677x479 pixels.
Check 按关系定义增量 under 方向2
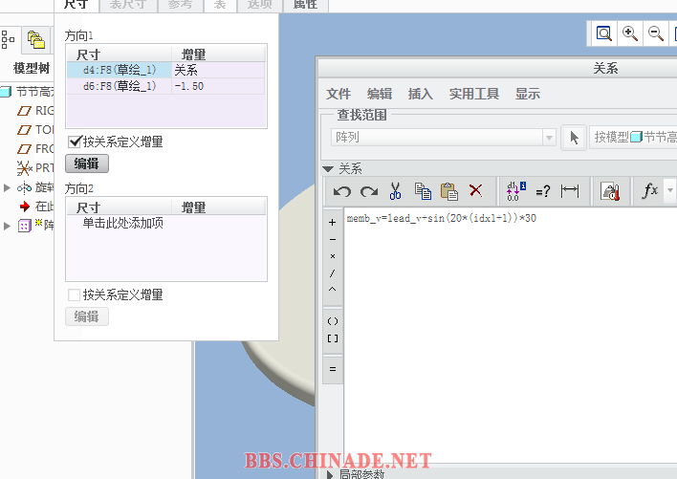pos(74,294)
